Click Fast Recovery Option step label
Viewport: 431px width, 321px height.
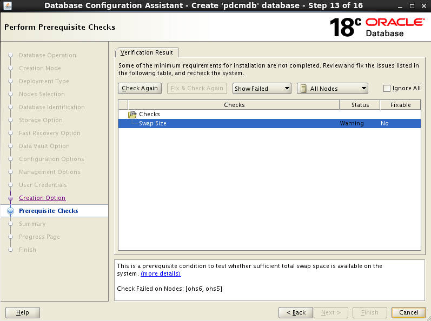pyautogui.click(x=49, y=133)
